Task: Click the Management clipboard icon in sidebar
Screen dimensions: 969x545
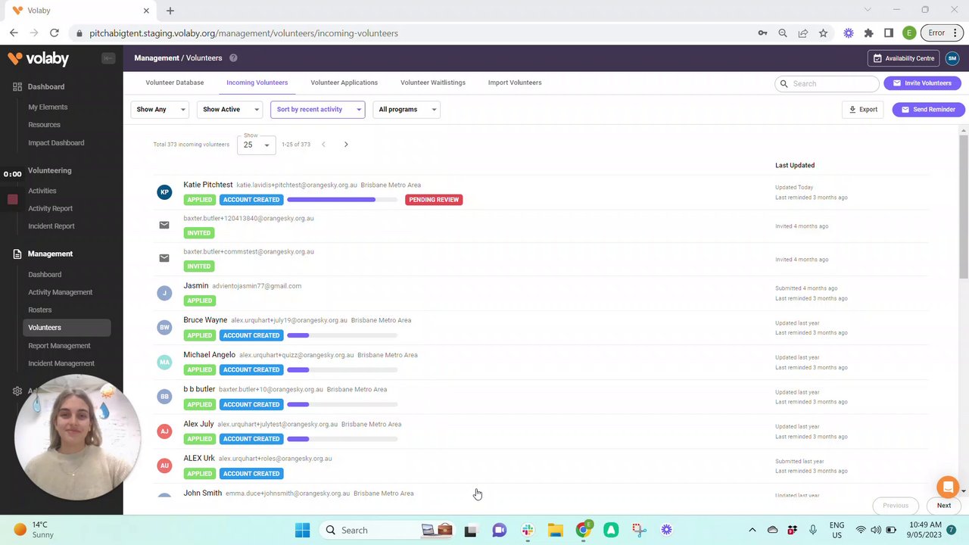Action: [x=17, y=254]
